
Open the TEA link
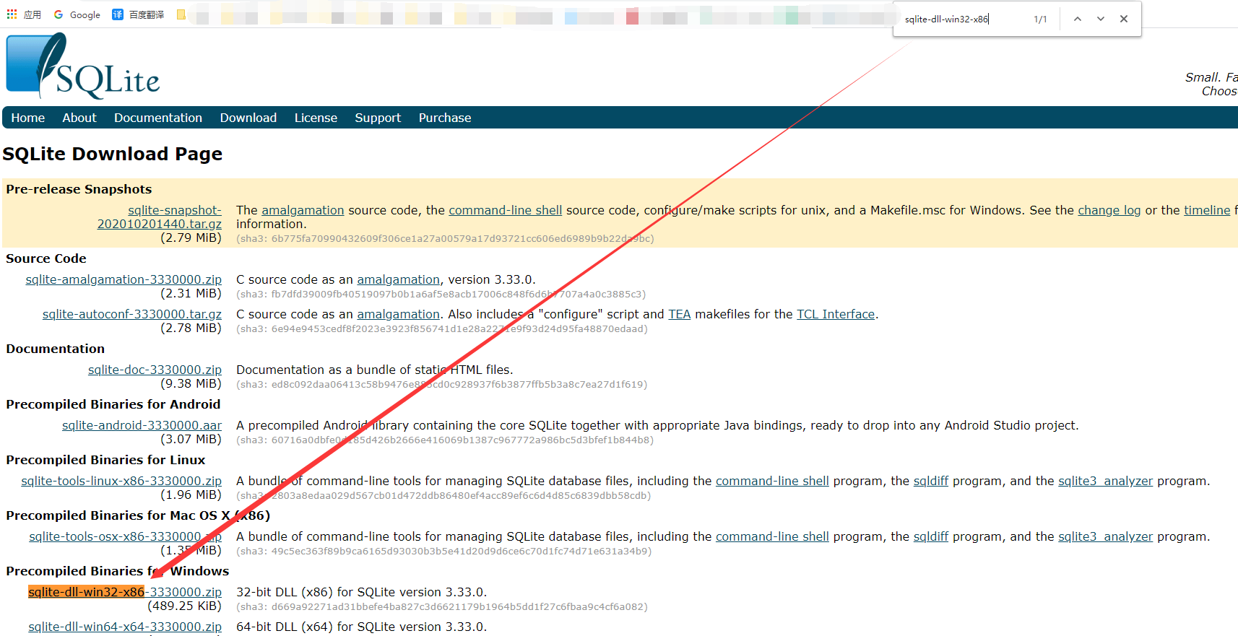point(680,314)
